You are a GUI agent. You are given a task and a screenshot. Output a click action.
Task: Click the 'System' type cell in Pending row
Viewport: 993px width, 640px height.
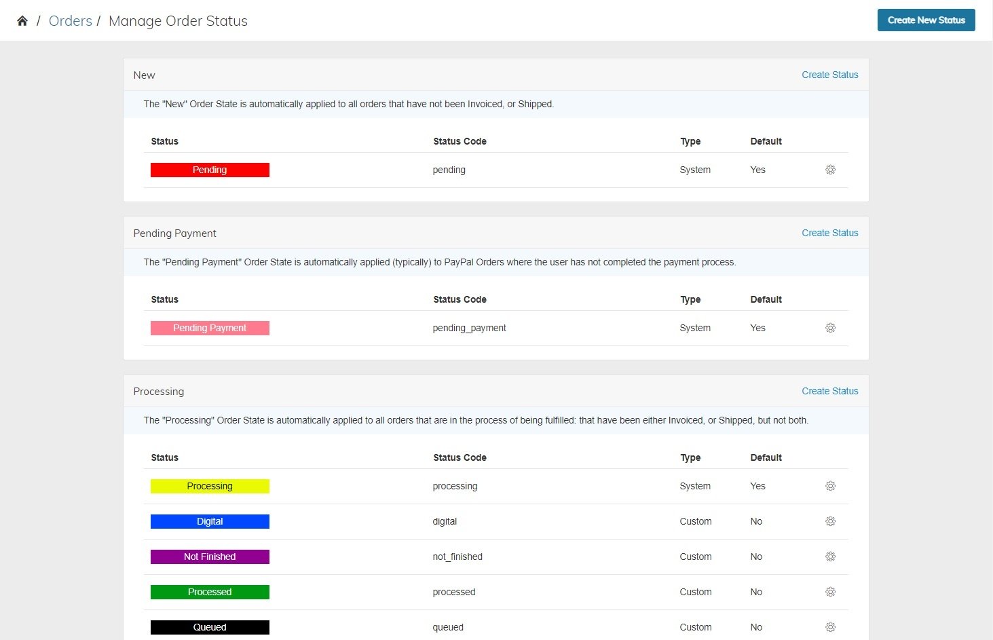click(695, 170)
